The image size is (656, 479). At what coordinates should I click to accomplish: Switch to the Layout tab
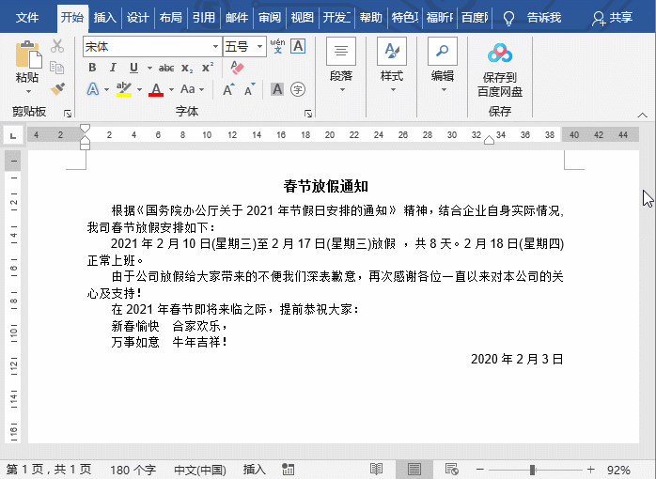pos(171,18)
